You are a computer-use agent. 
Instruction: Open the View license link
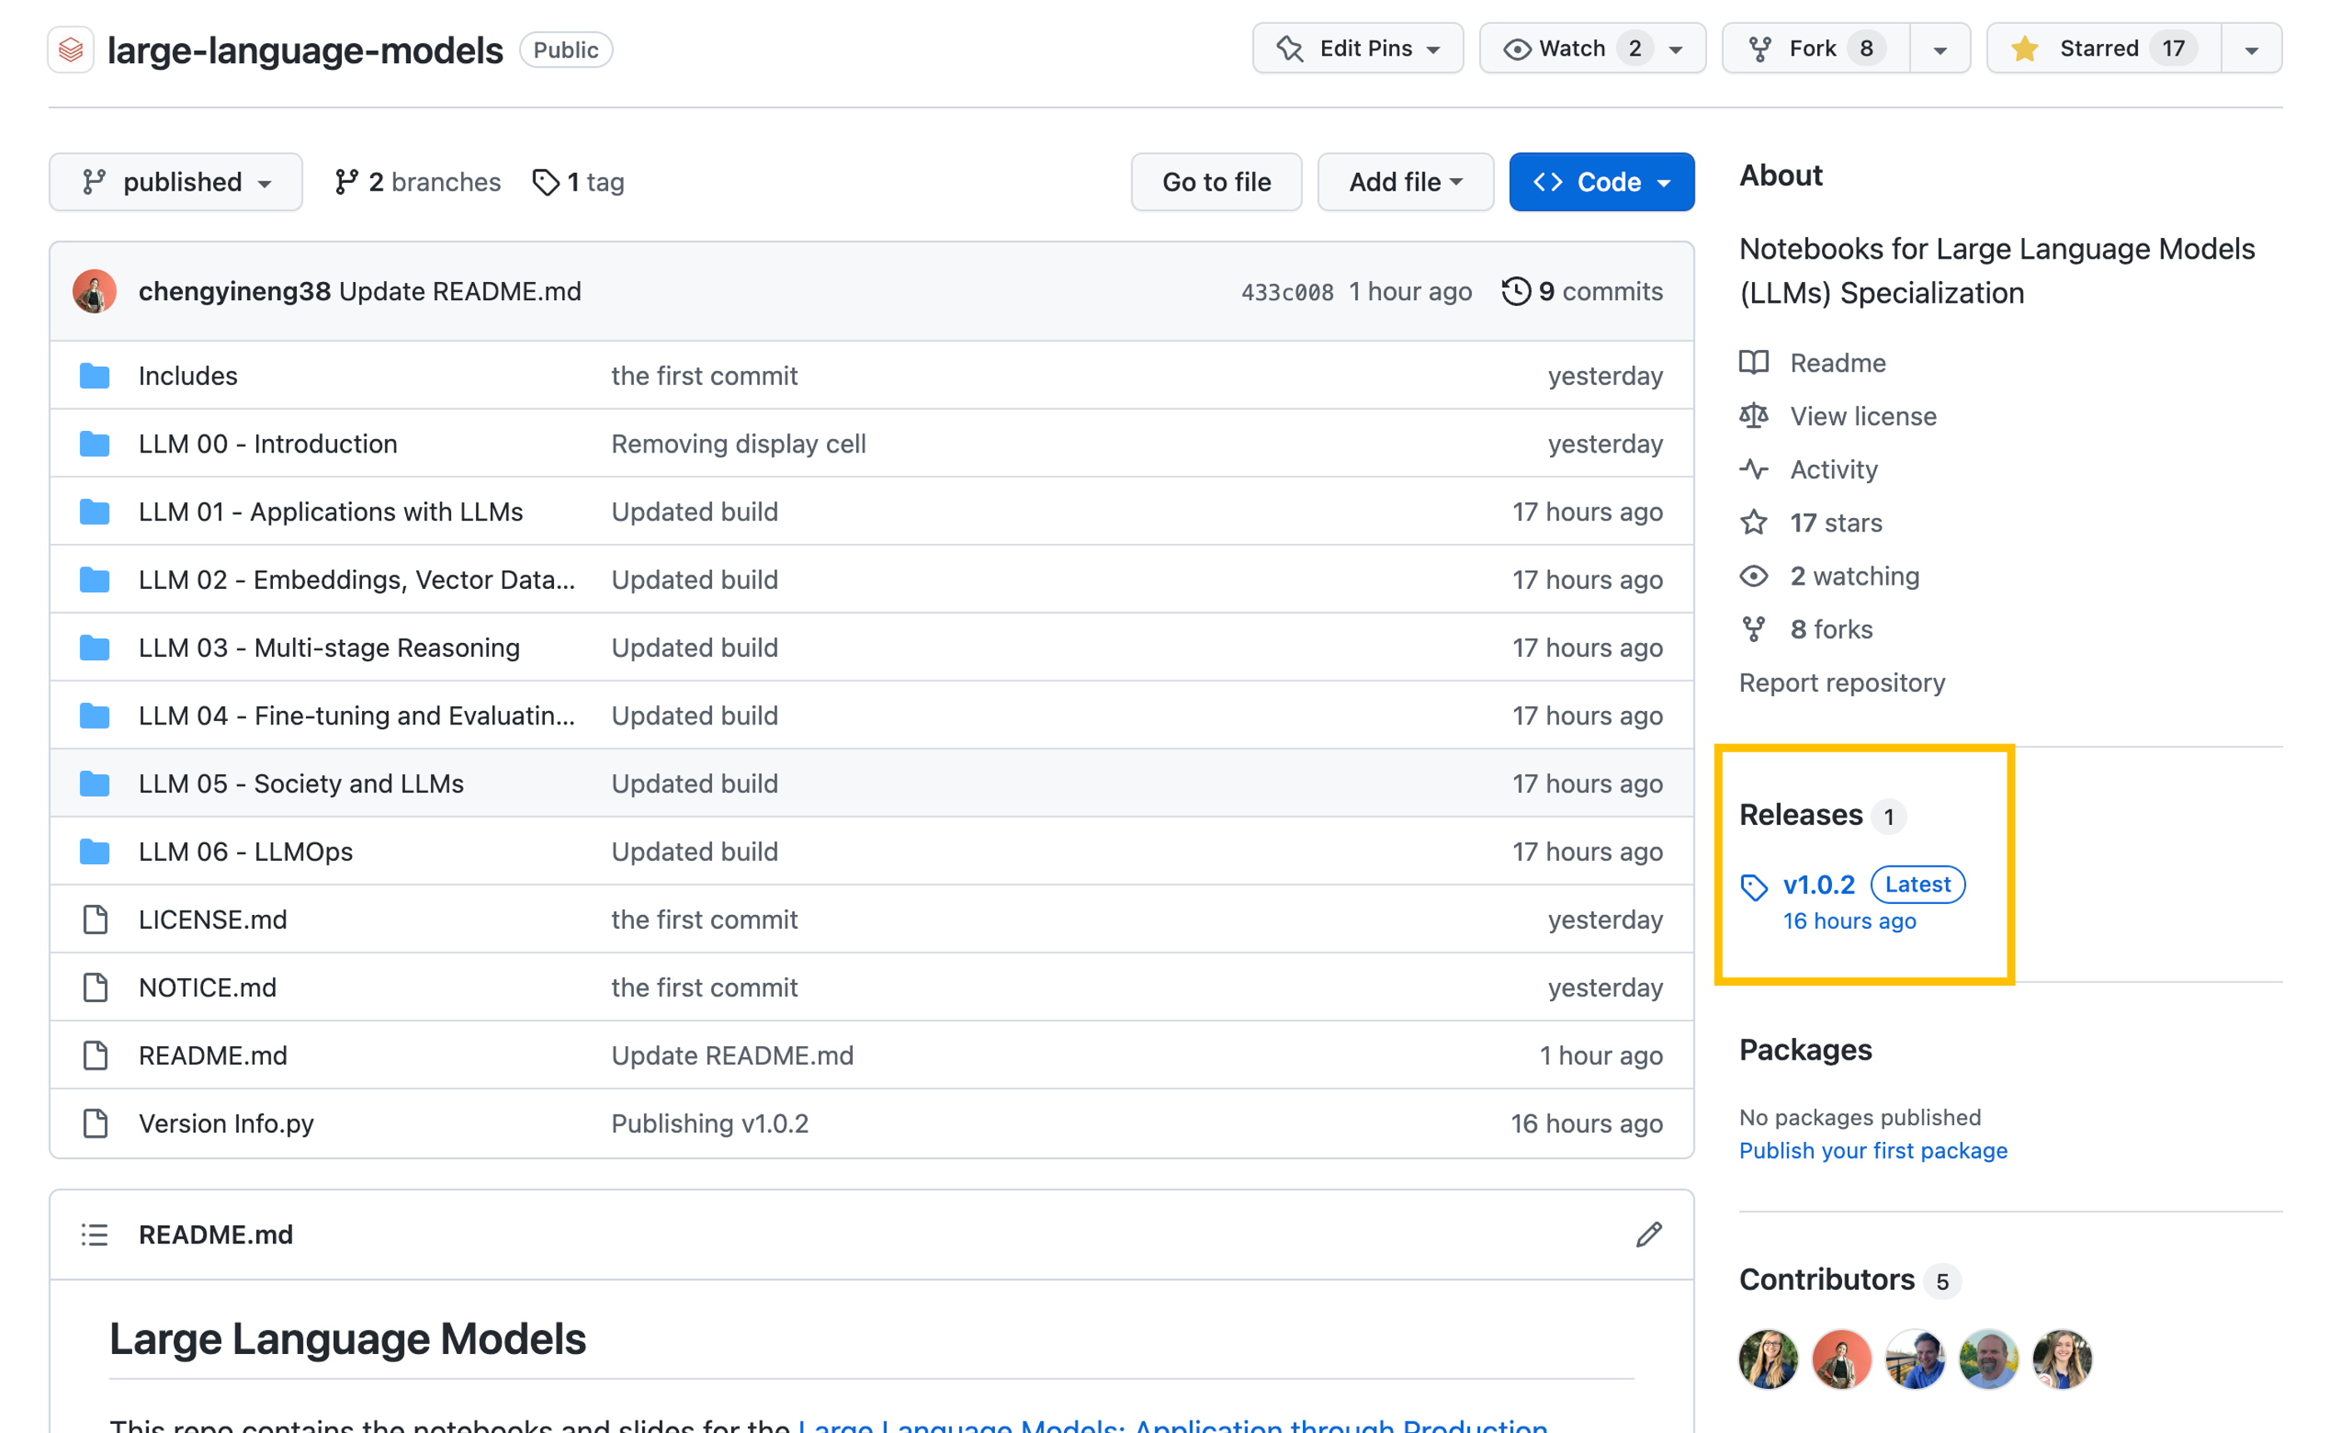[1863, 415]
